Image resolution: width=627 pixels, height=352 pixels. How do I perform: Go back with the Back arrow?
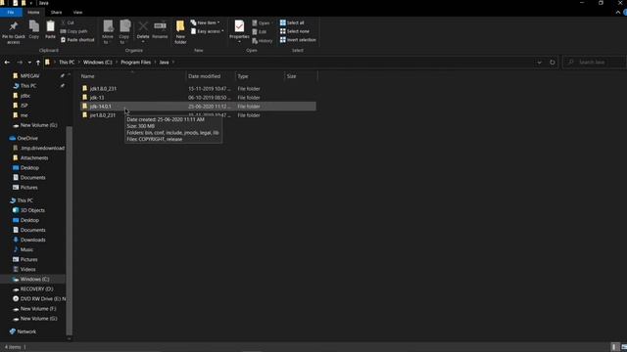pos(7,63)
